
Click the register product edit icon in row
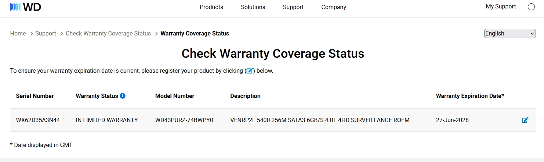(x=525, y=120)
